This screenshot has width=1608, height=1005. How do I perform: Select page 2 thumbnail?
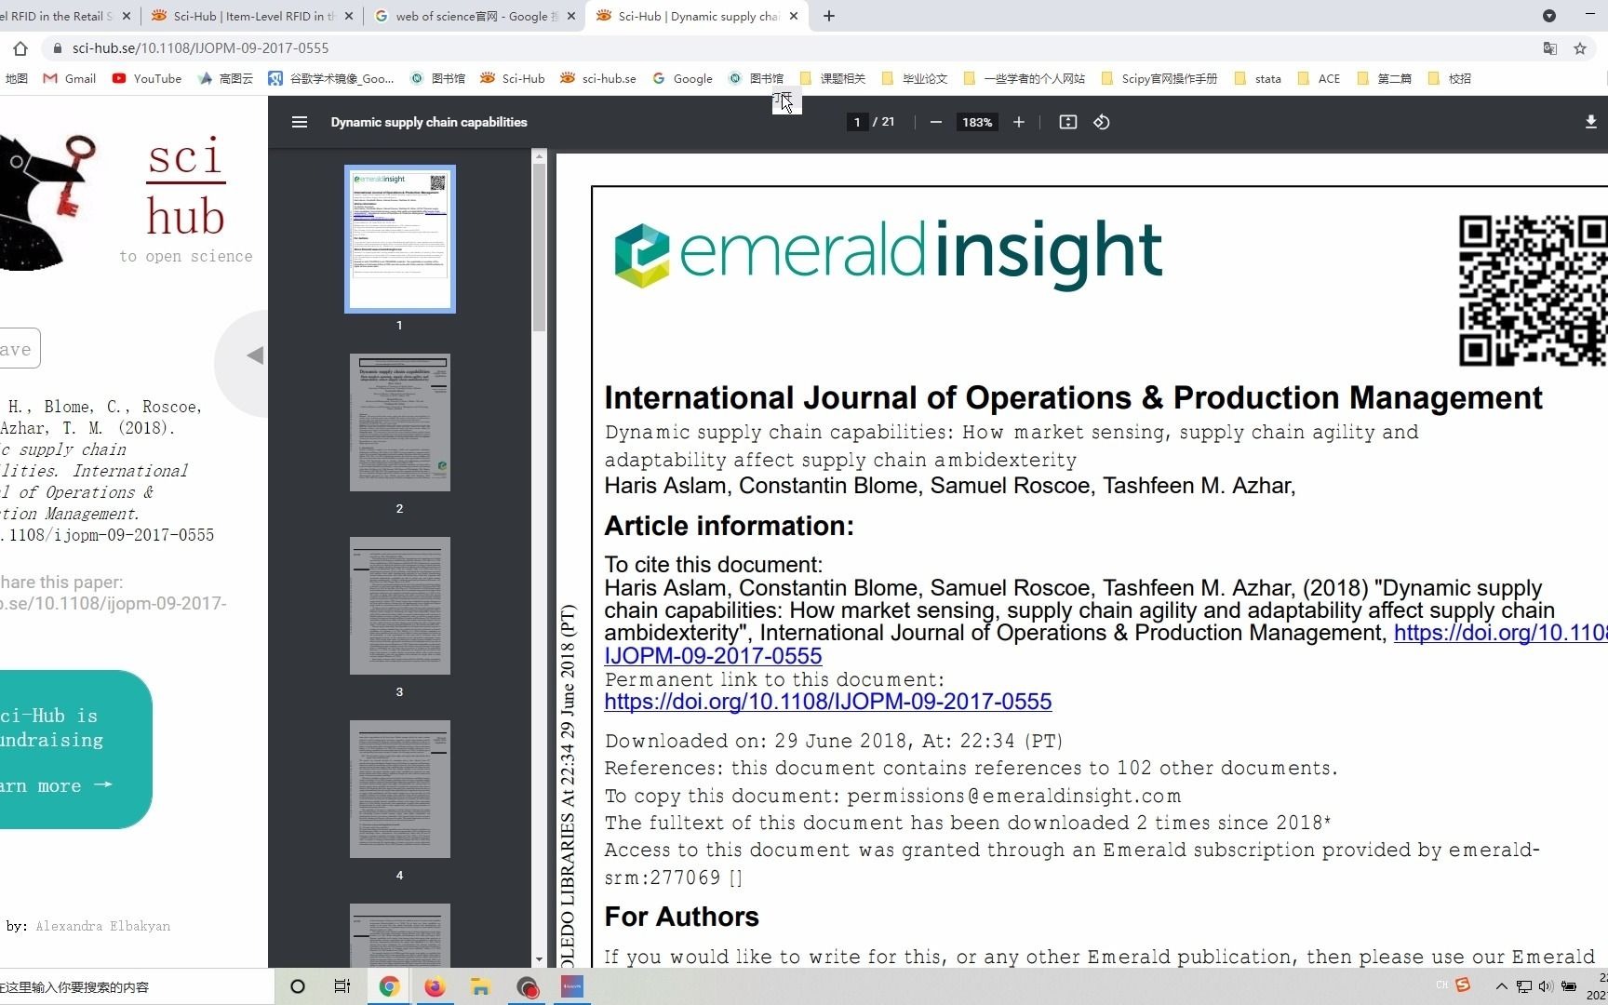click(400, 422)
